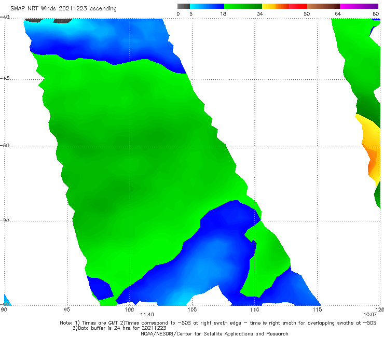Click the '18' label under the color bar
The image size is (384, 337).
(223, 14)
